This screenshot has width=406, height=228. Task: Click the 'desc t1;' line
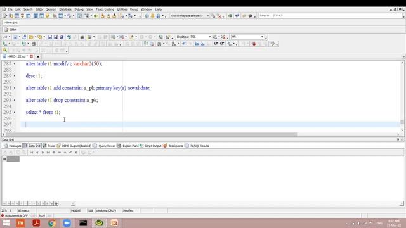click(34, 76)
